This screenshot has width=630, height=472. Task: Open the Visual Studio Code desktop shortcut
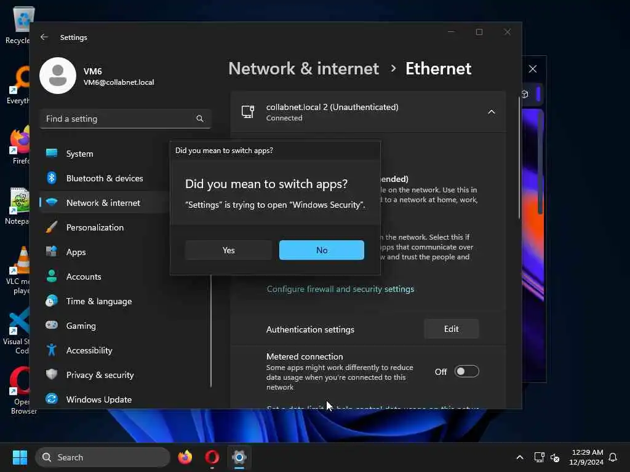[x=17, y=330]
